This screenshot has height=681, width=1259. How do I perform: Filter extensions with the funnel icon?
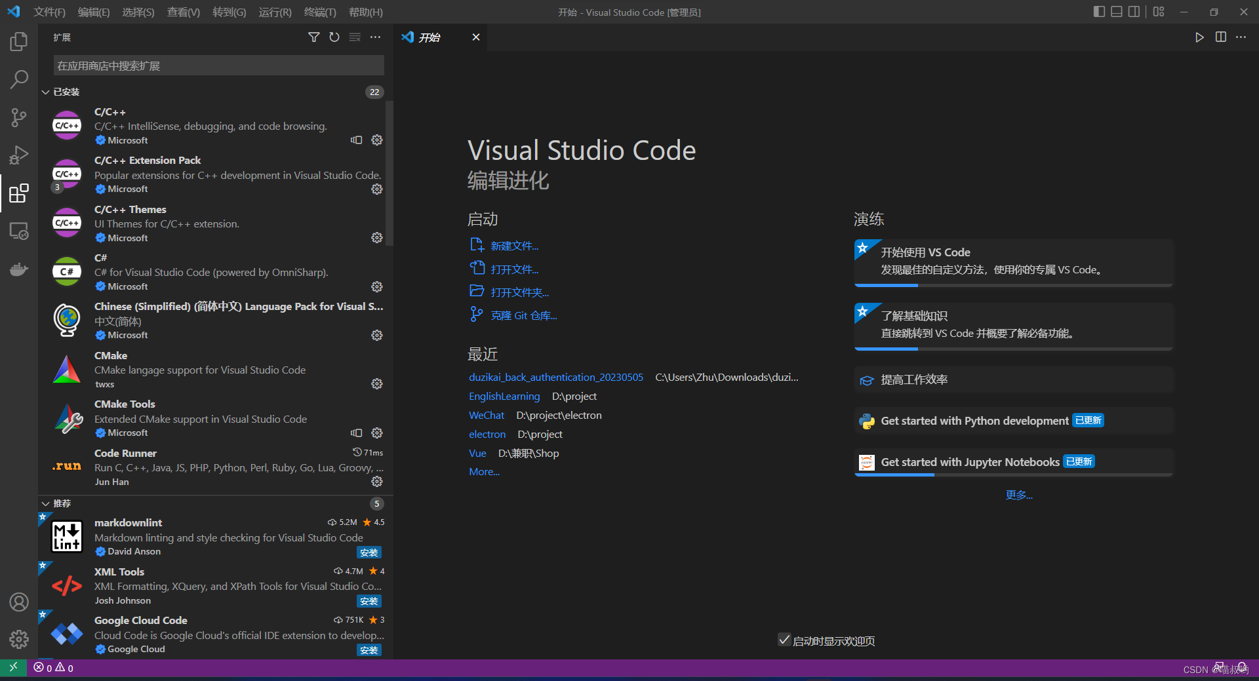coord(314,37)
